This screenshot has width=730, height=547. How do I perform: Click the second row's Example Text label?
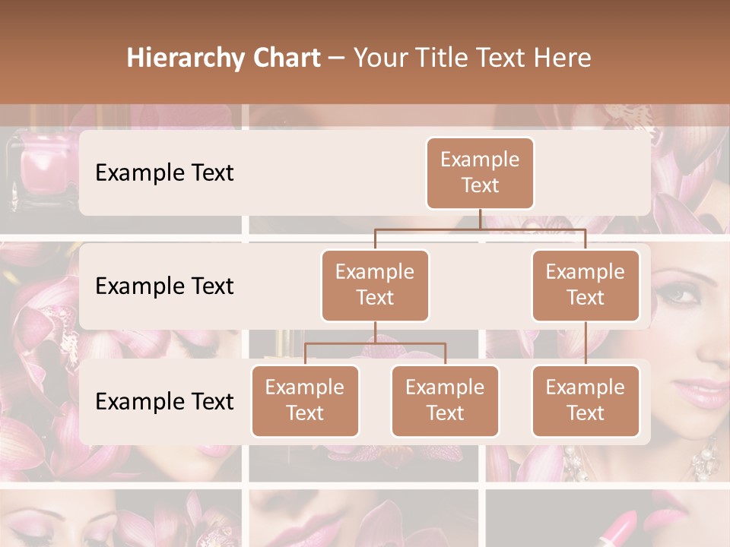tap(164, 286)
